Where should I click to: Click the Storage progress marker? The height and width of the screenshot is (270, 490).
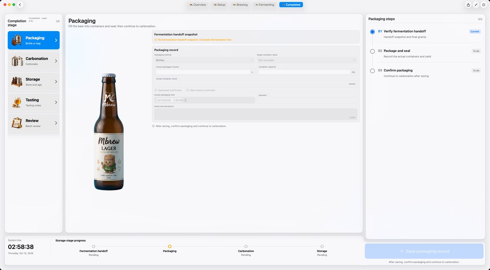pos(322,247)
